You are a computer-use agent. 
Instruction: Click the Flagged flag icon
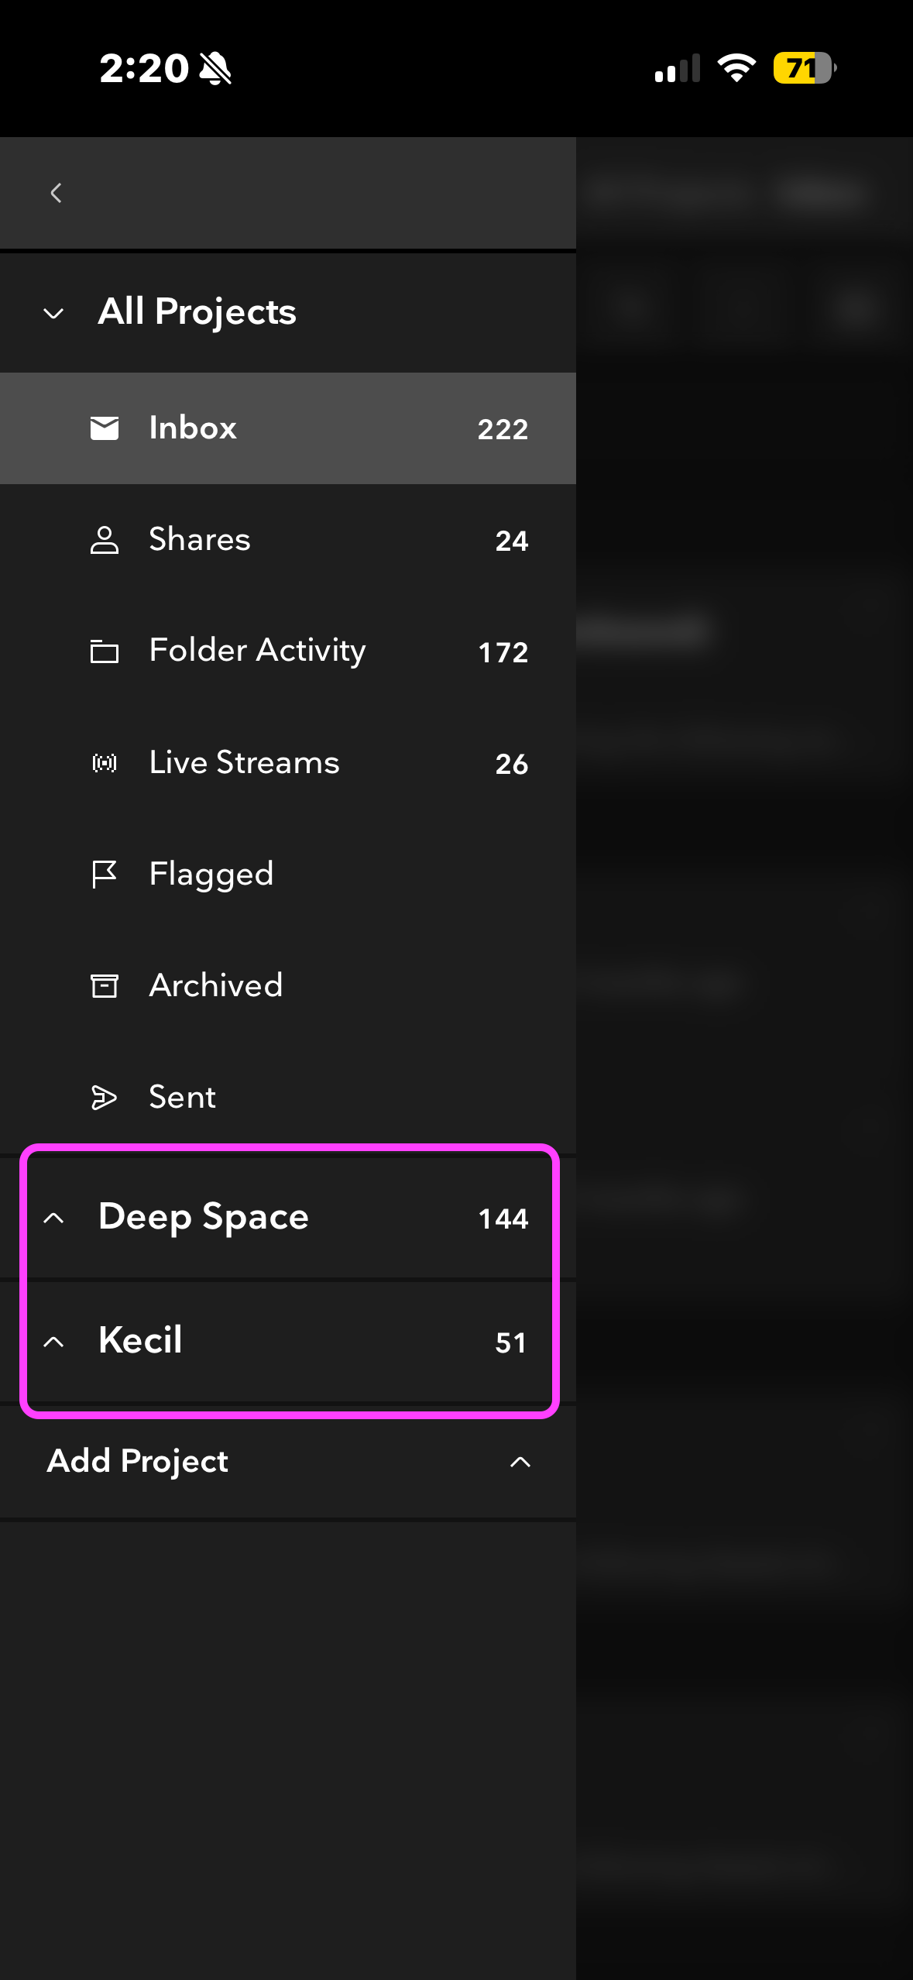[105, 875]
